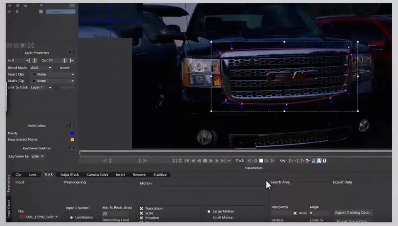Step forward one frame

pyautogui.click(x=211, y=161)
